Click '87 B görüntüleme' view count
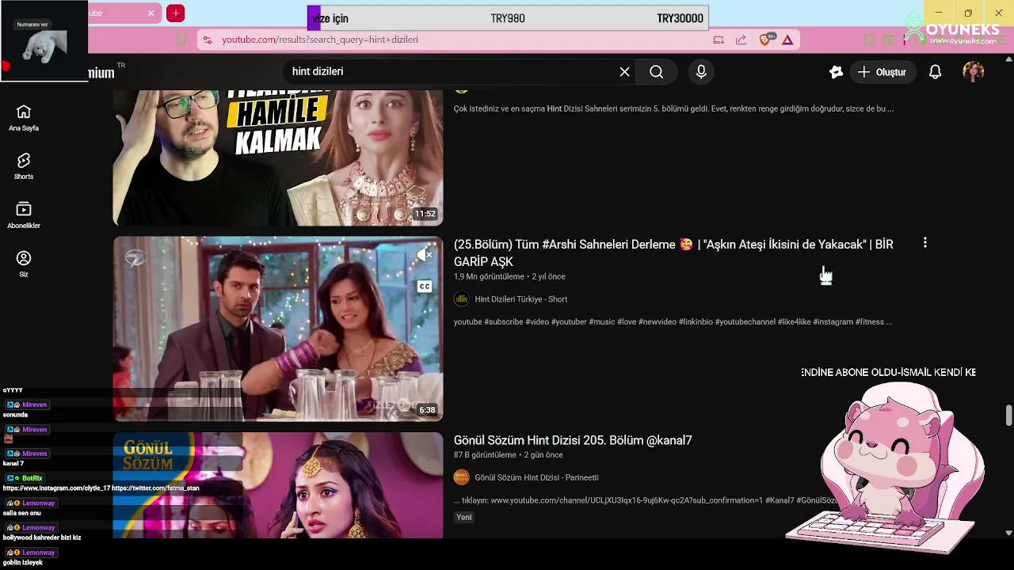1014x570 pixels. (x=485, y=455)
